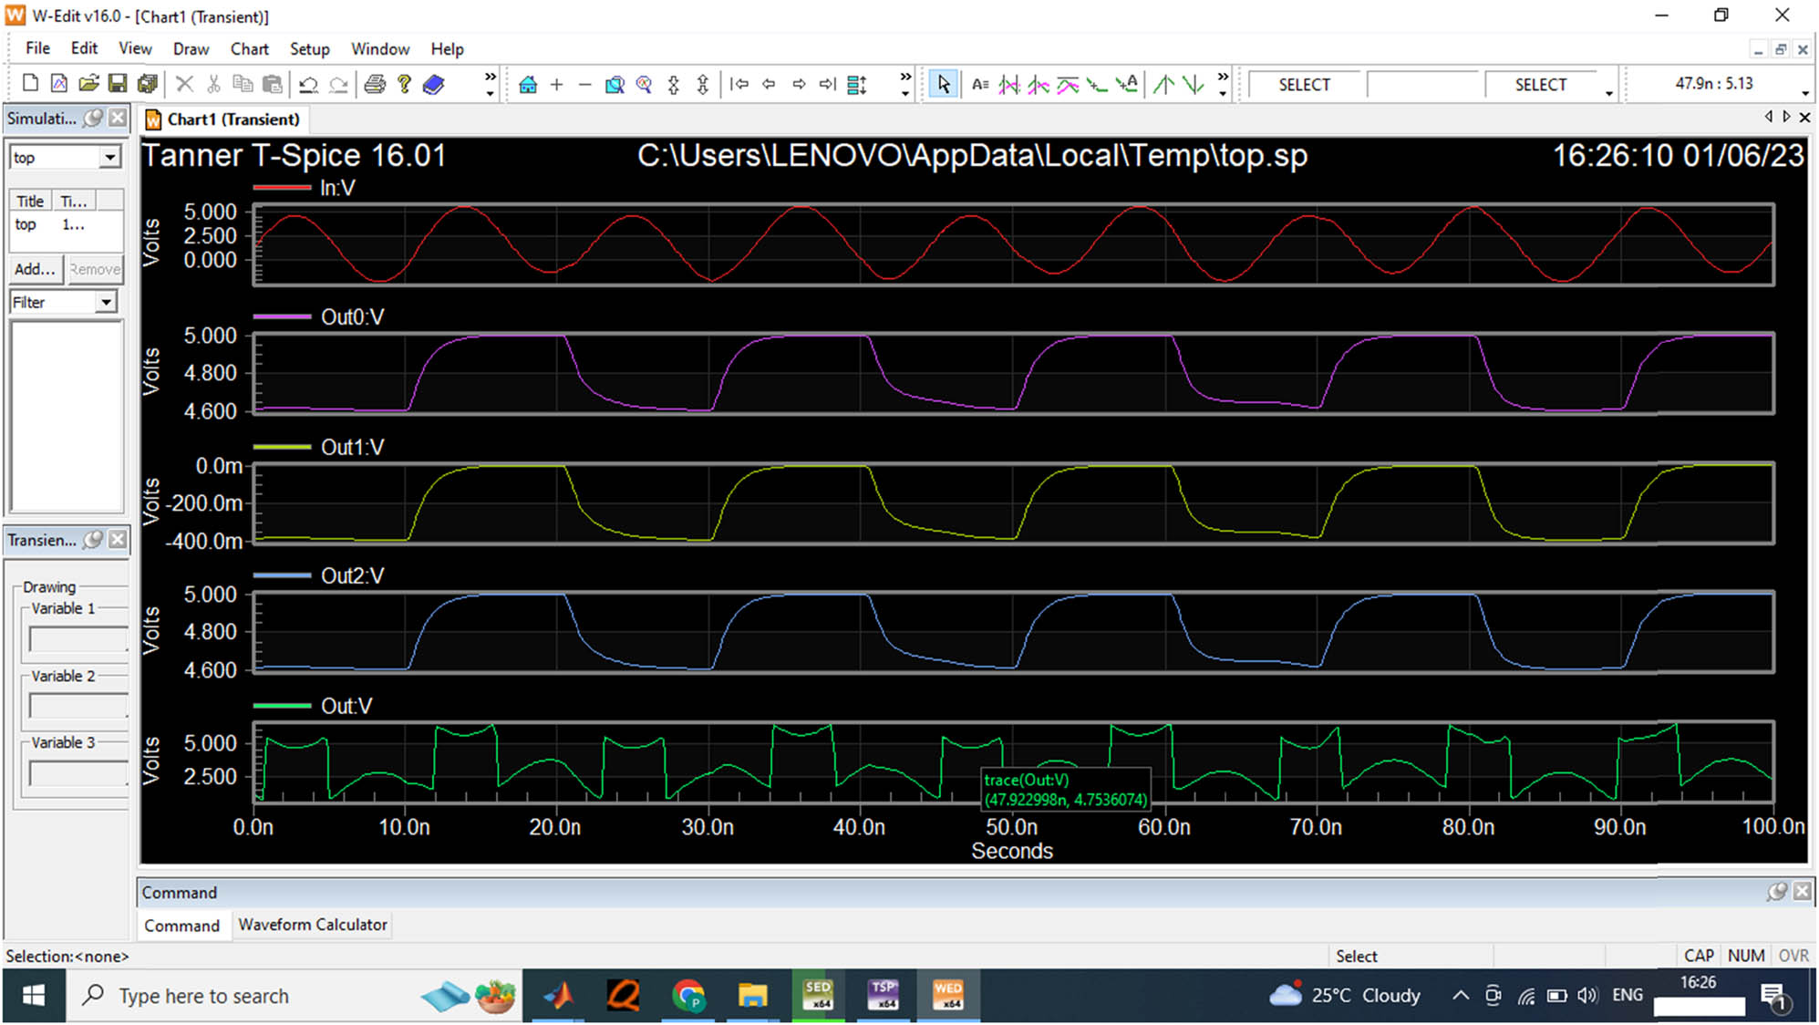1819x1025 pixels.
Task: Click the undo arrow icon
Action: point(309,85)
